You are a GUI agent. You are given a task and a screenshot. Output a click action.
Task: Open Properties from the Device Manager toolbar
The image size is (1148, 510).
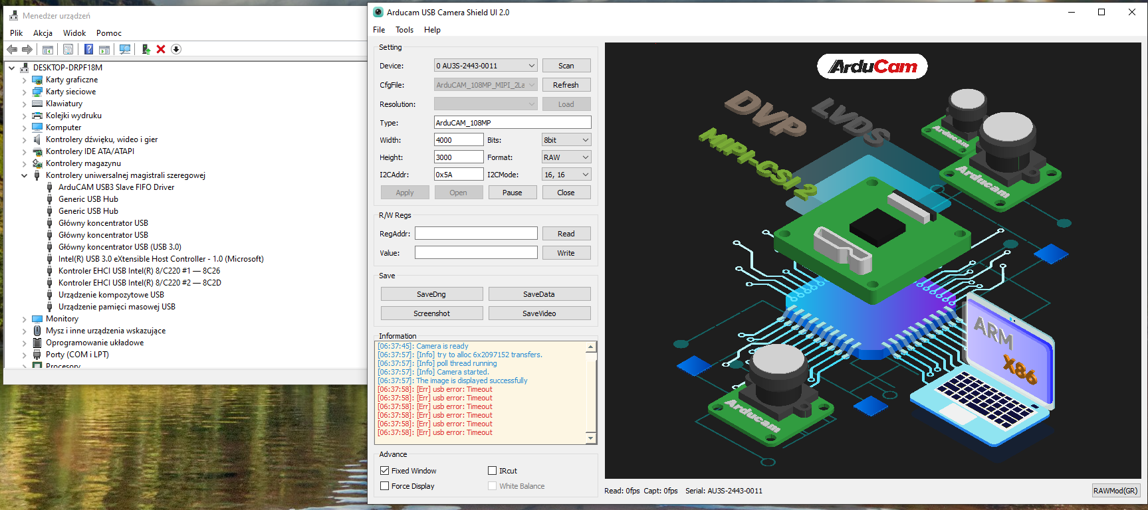coord(68,49)
